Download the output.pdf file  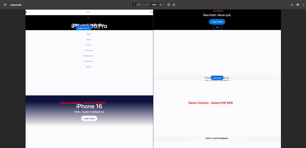[292, 5]
